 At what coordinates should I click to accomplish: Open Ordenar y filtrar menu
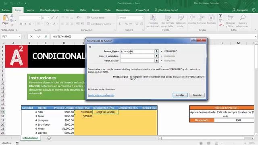230,21
